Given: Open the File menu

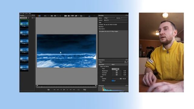Looking at the screenshot, I should (21, 13).
